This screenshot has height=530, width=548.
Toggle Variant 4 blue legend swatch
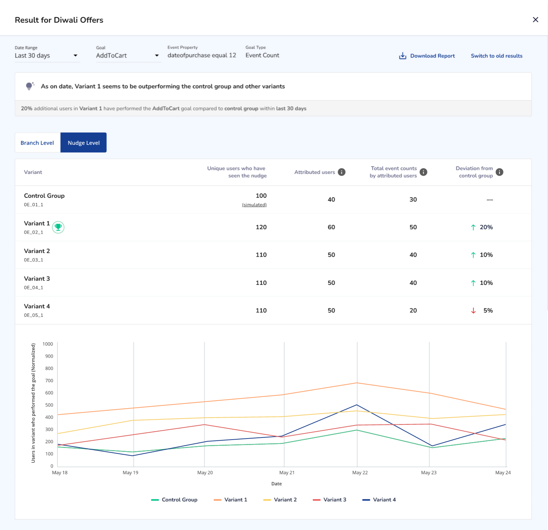[366, 500]
